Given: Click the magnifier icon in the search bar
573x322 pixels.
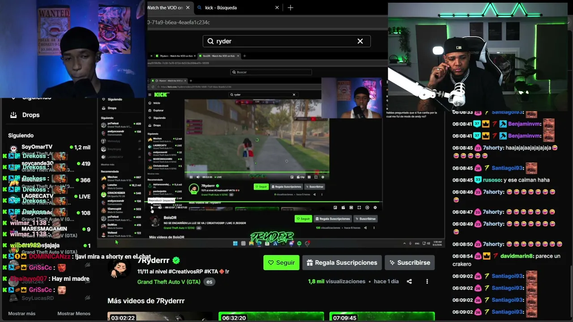Looking at the screenshot, I should pyautogui.click(x=210, y=41).
